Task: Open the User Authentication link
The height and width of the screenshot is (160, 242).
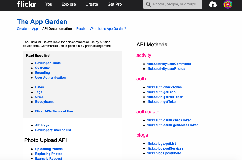Action: tap(50, 78)
